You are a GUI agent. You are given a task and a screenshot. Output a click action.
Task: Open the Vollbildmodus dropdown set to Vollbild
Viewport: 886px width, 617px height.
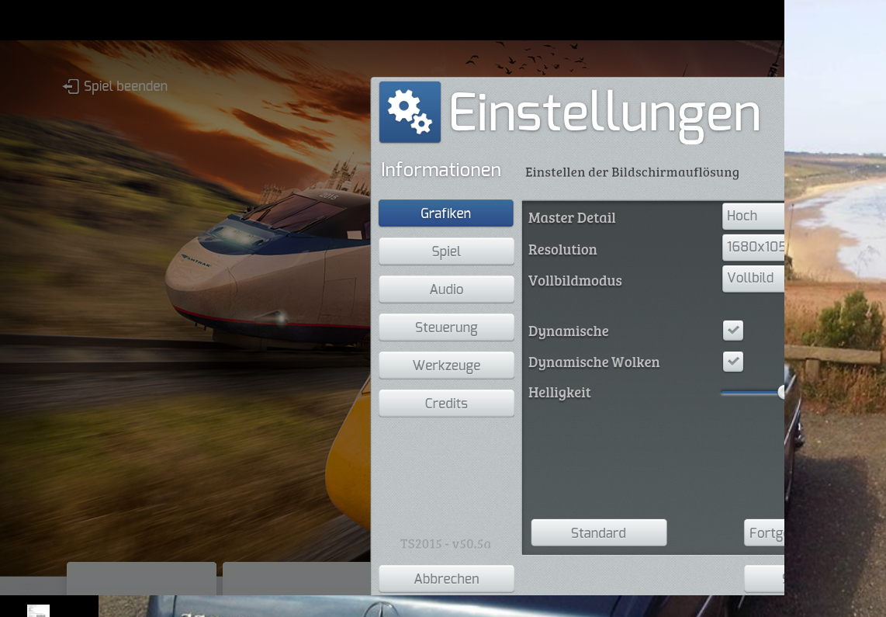(x=753, y=278)
